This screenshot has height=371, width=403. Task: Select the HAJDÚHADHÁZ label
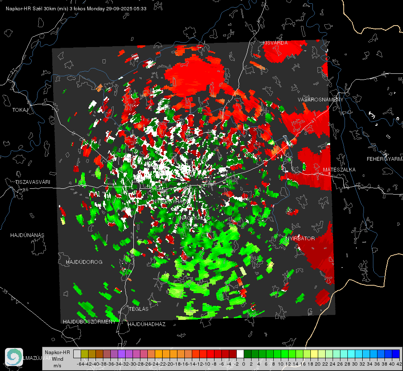147,324
